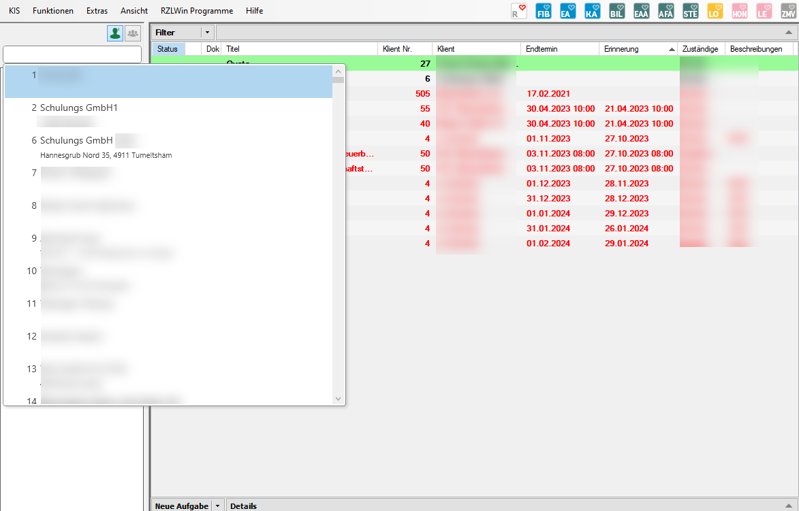Open the FIB program icon
This screenshot has width=799, height=511.
pos(544,12)
